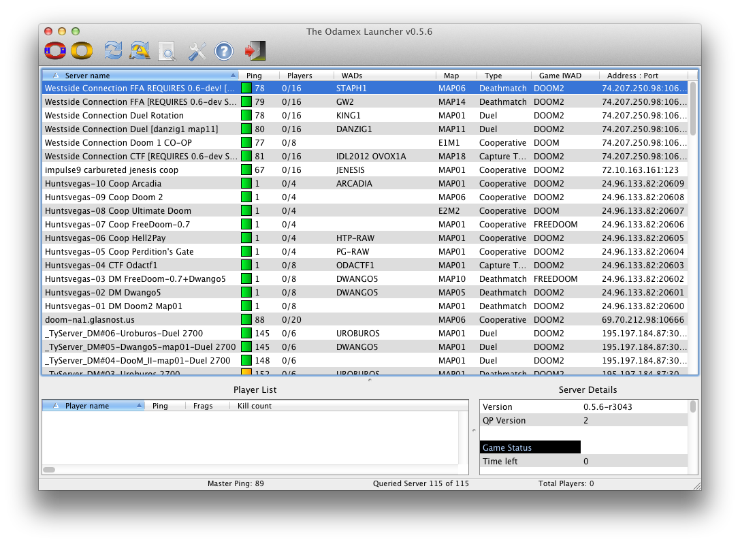Select impulse9 carbureted jenesis coop server

coord(111,170)
